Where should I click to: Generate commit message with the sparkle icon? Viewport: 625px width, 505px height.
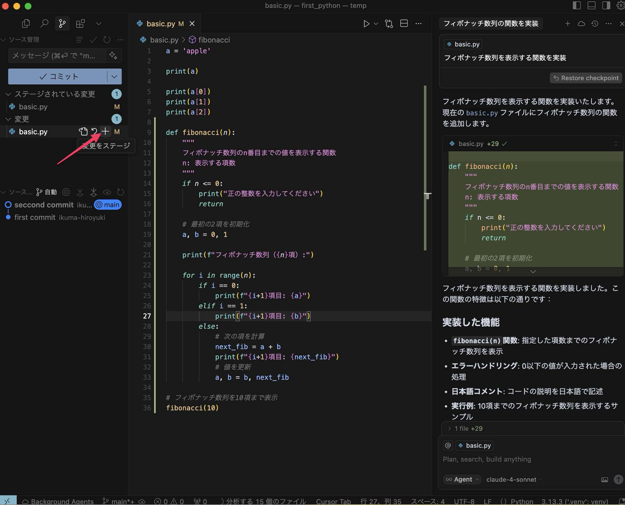pyautogui.click(x=113, y=55)
